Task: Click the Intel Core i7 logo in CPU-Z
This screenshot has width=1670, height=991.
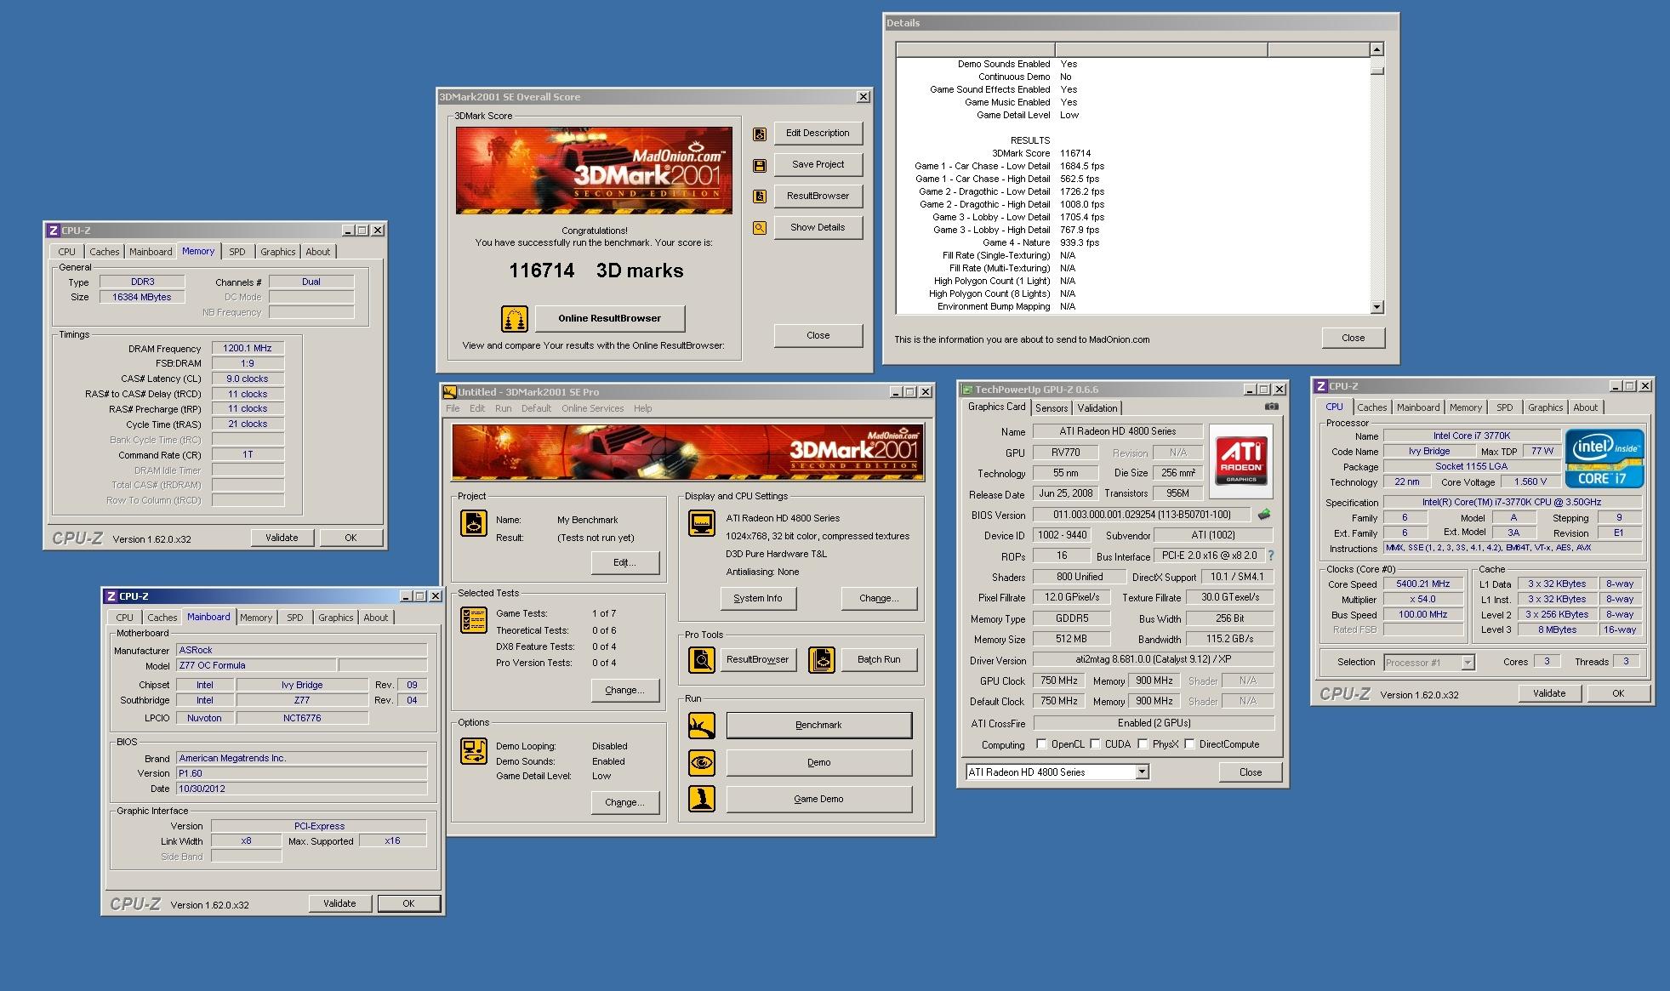Action: tap(1604, 458)
